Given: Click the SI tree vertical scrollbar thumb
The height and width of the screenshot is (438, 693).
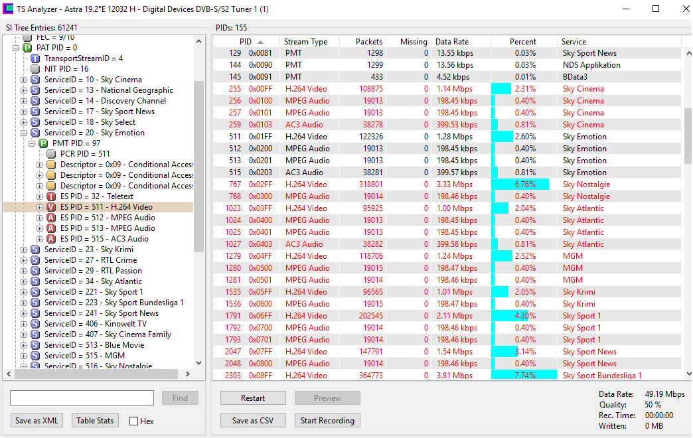Looking at the screenshot, I should point(199,166).
